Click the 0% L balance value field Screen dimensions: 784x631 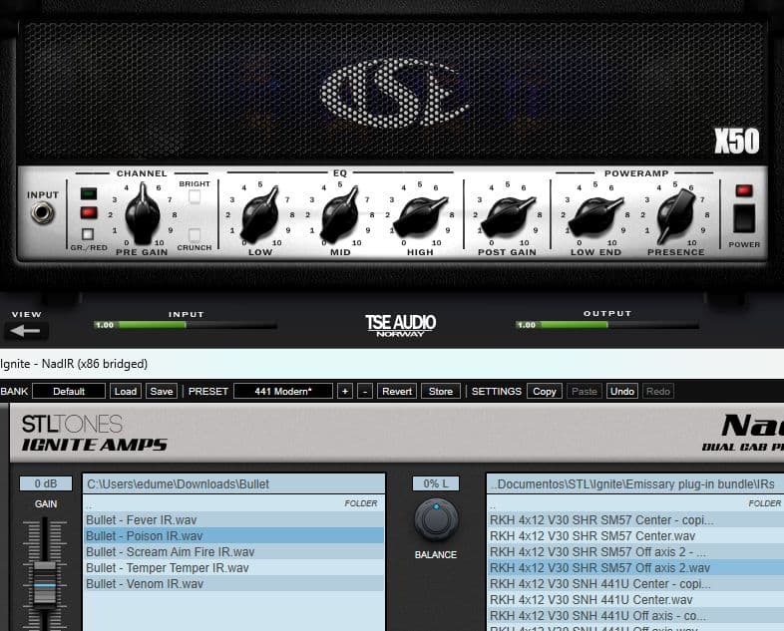[x=436, y=483]
